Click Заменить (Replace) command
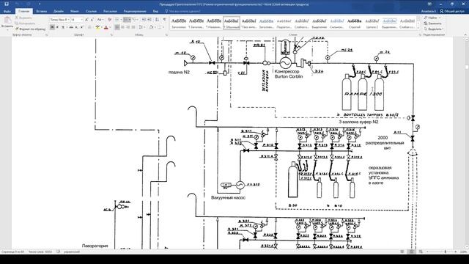 (x=432, y=23)
